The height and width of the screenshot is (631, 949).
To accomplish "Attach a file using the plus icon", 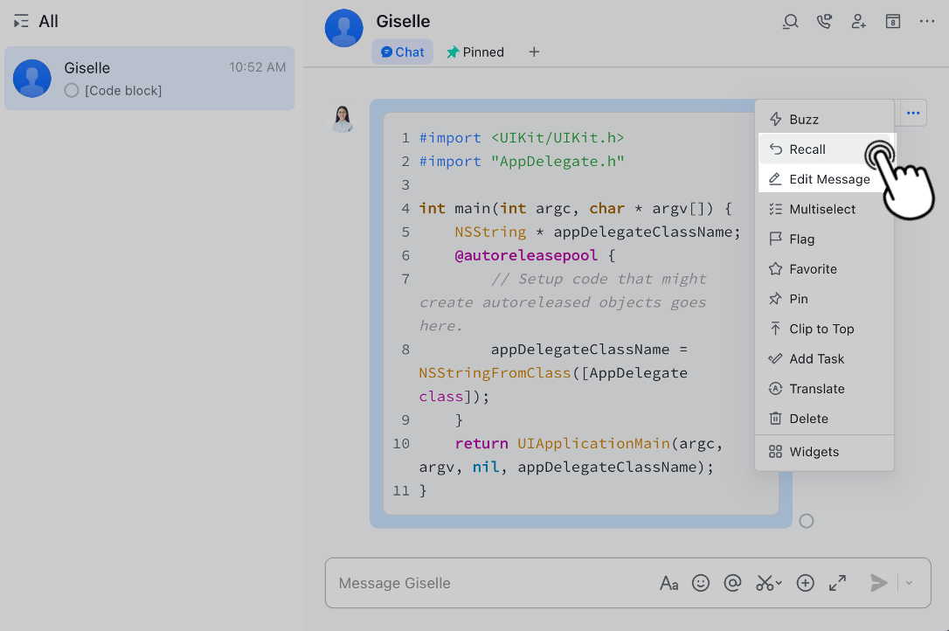I will 805,583.
